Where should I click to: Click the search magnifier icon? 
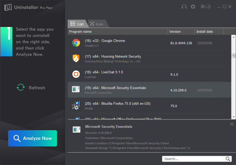click(228, 159)
